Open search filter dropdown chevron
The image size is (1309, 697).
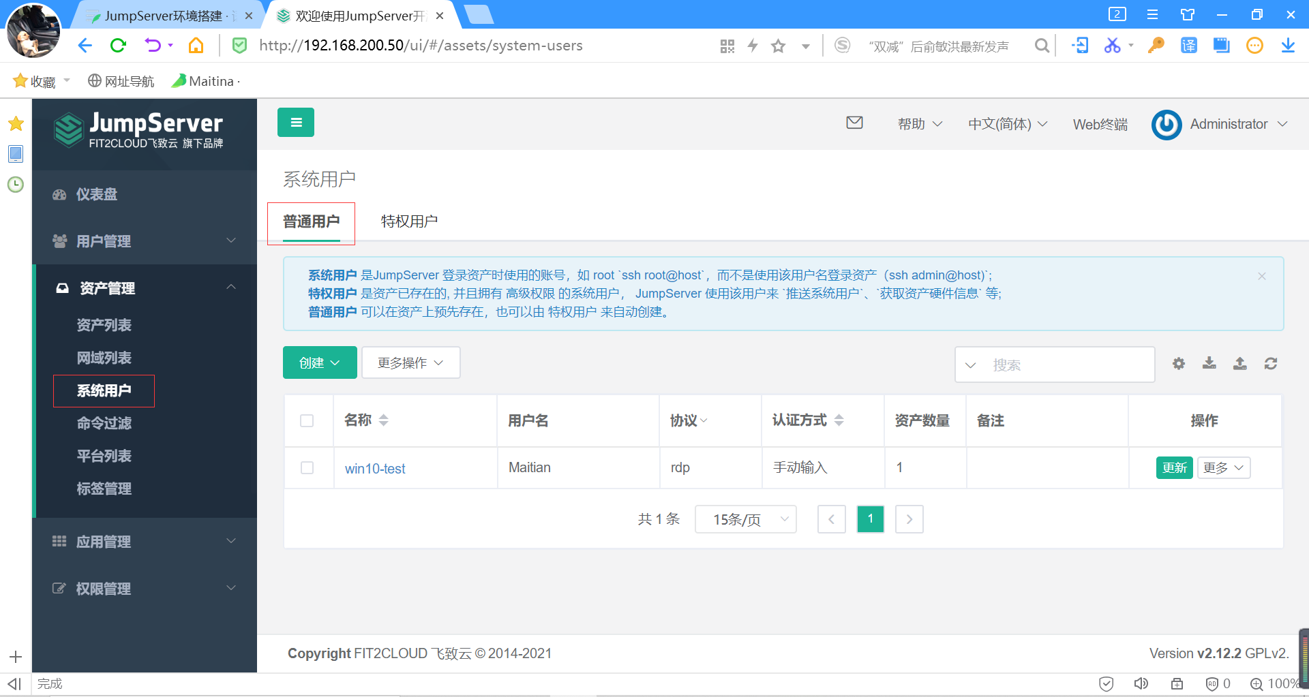click(x=970, y=365)
